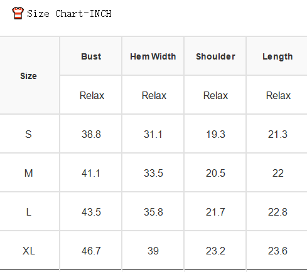Select the S size row label
This screenshot has height=272, width=307.
(x=28, y=134)
